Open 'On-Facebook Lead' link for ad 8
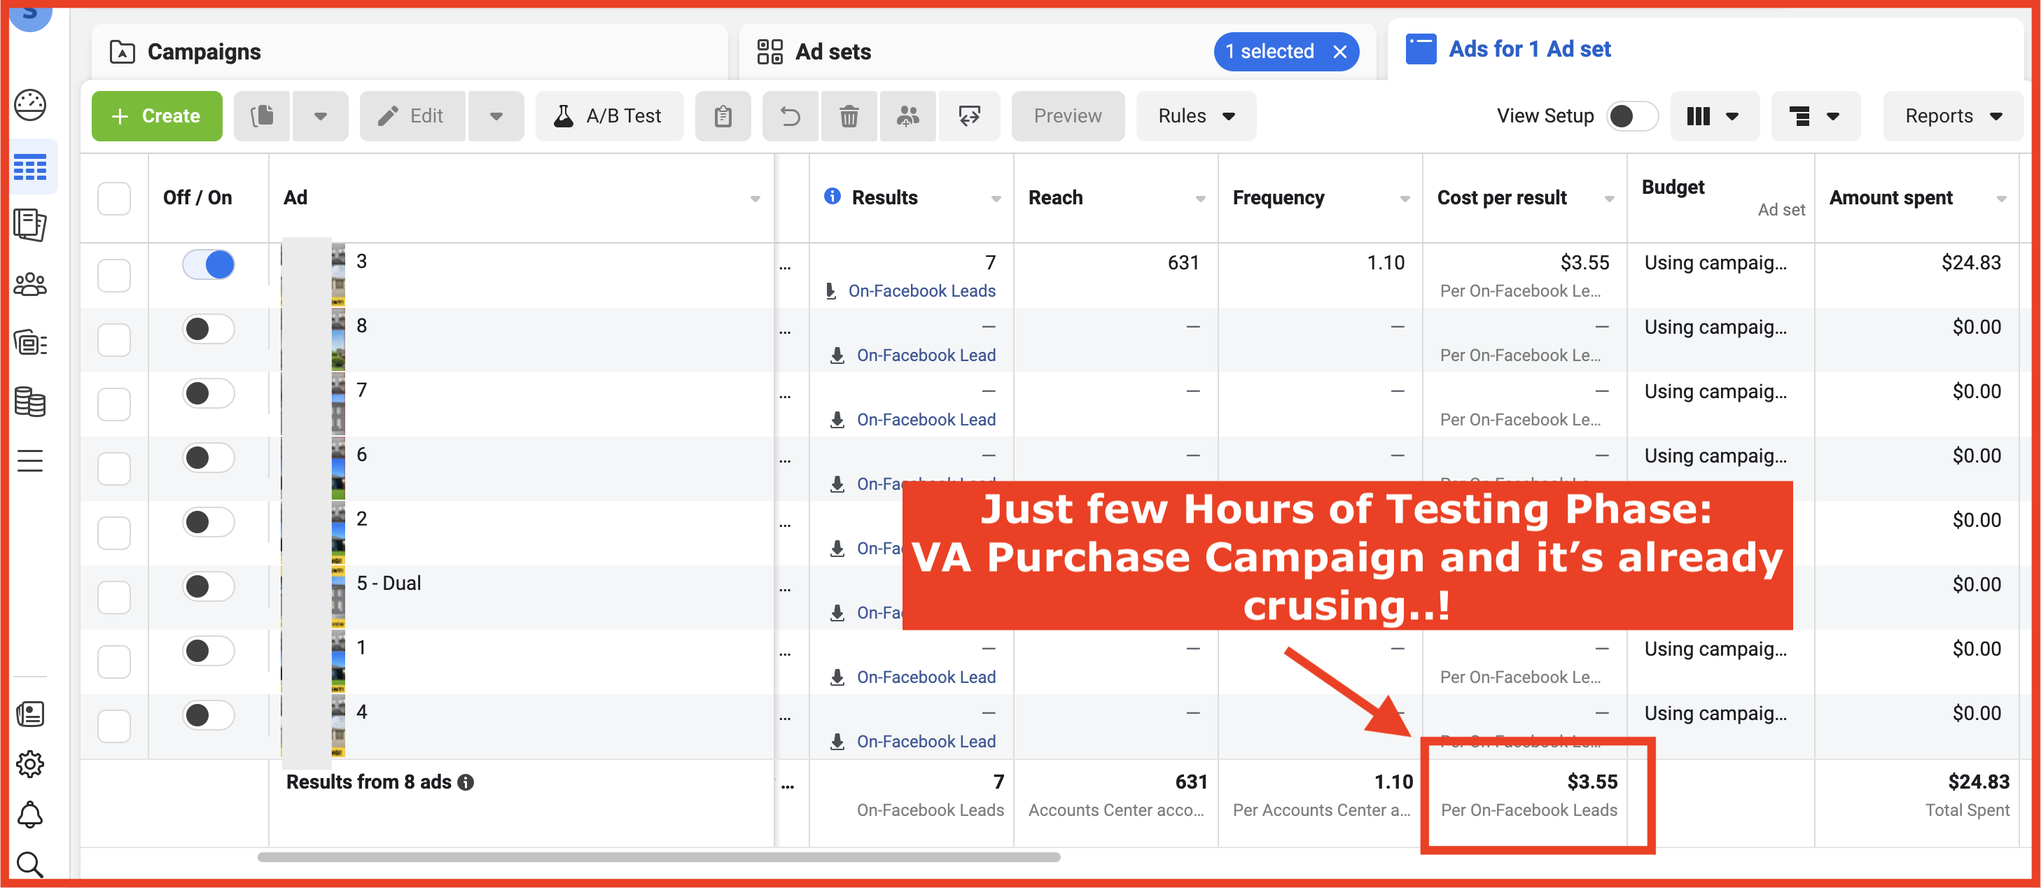The width and height of the screenshot is (2041, 888). (x=926, y=355)
